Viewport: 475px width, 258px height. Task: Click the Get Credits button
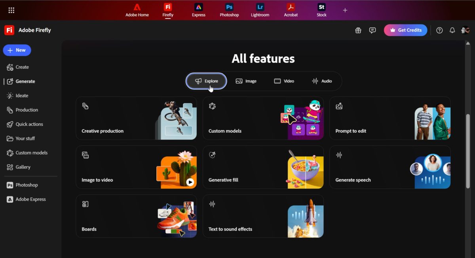[x=405, y=30]
